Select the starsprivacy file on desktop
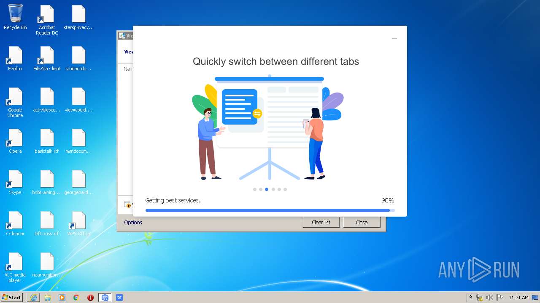The height and width of the screenshot is (303, 540). click(78, 17)
